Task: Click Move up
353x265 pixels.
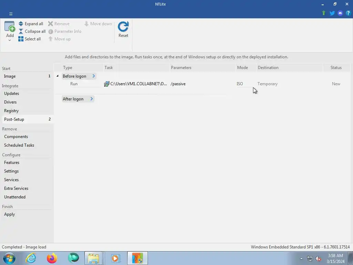Action: pos(59,39)
